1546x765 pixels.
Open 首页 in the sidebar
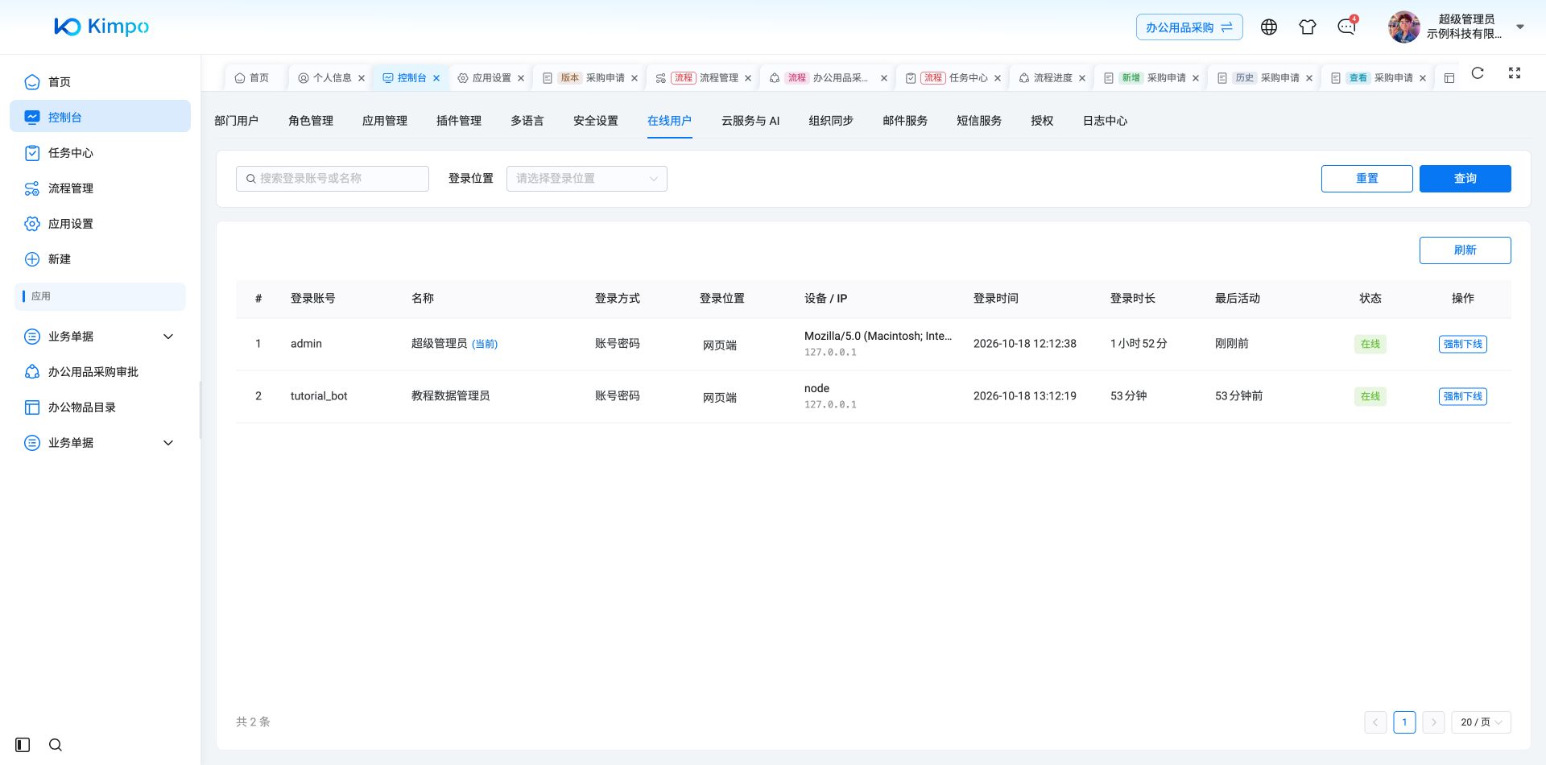tap(100, 82)
